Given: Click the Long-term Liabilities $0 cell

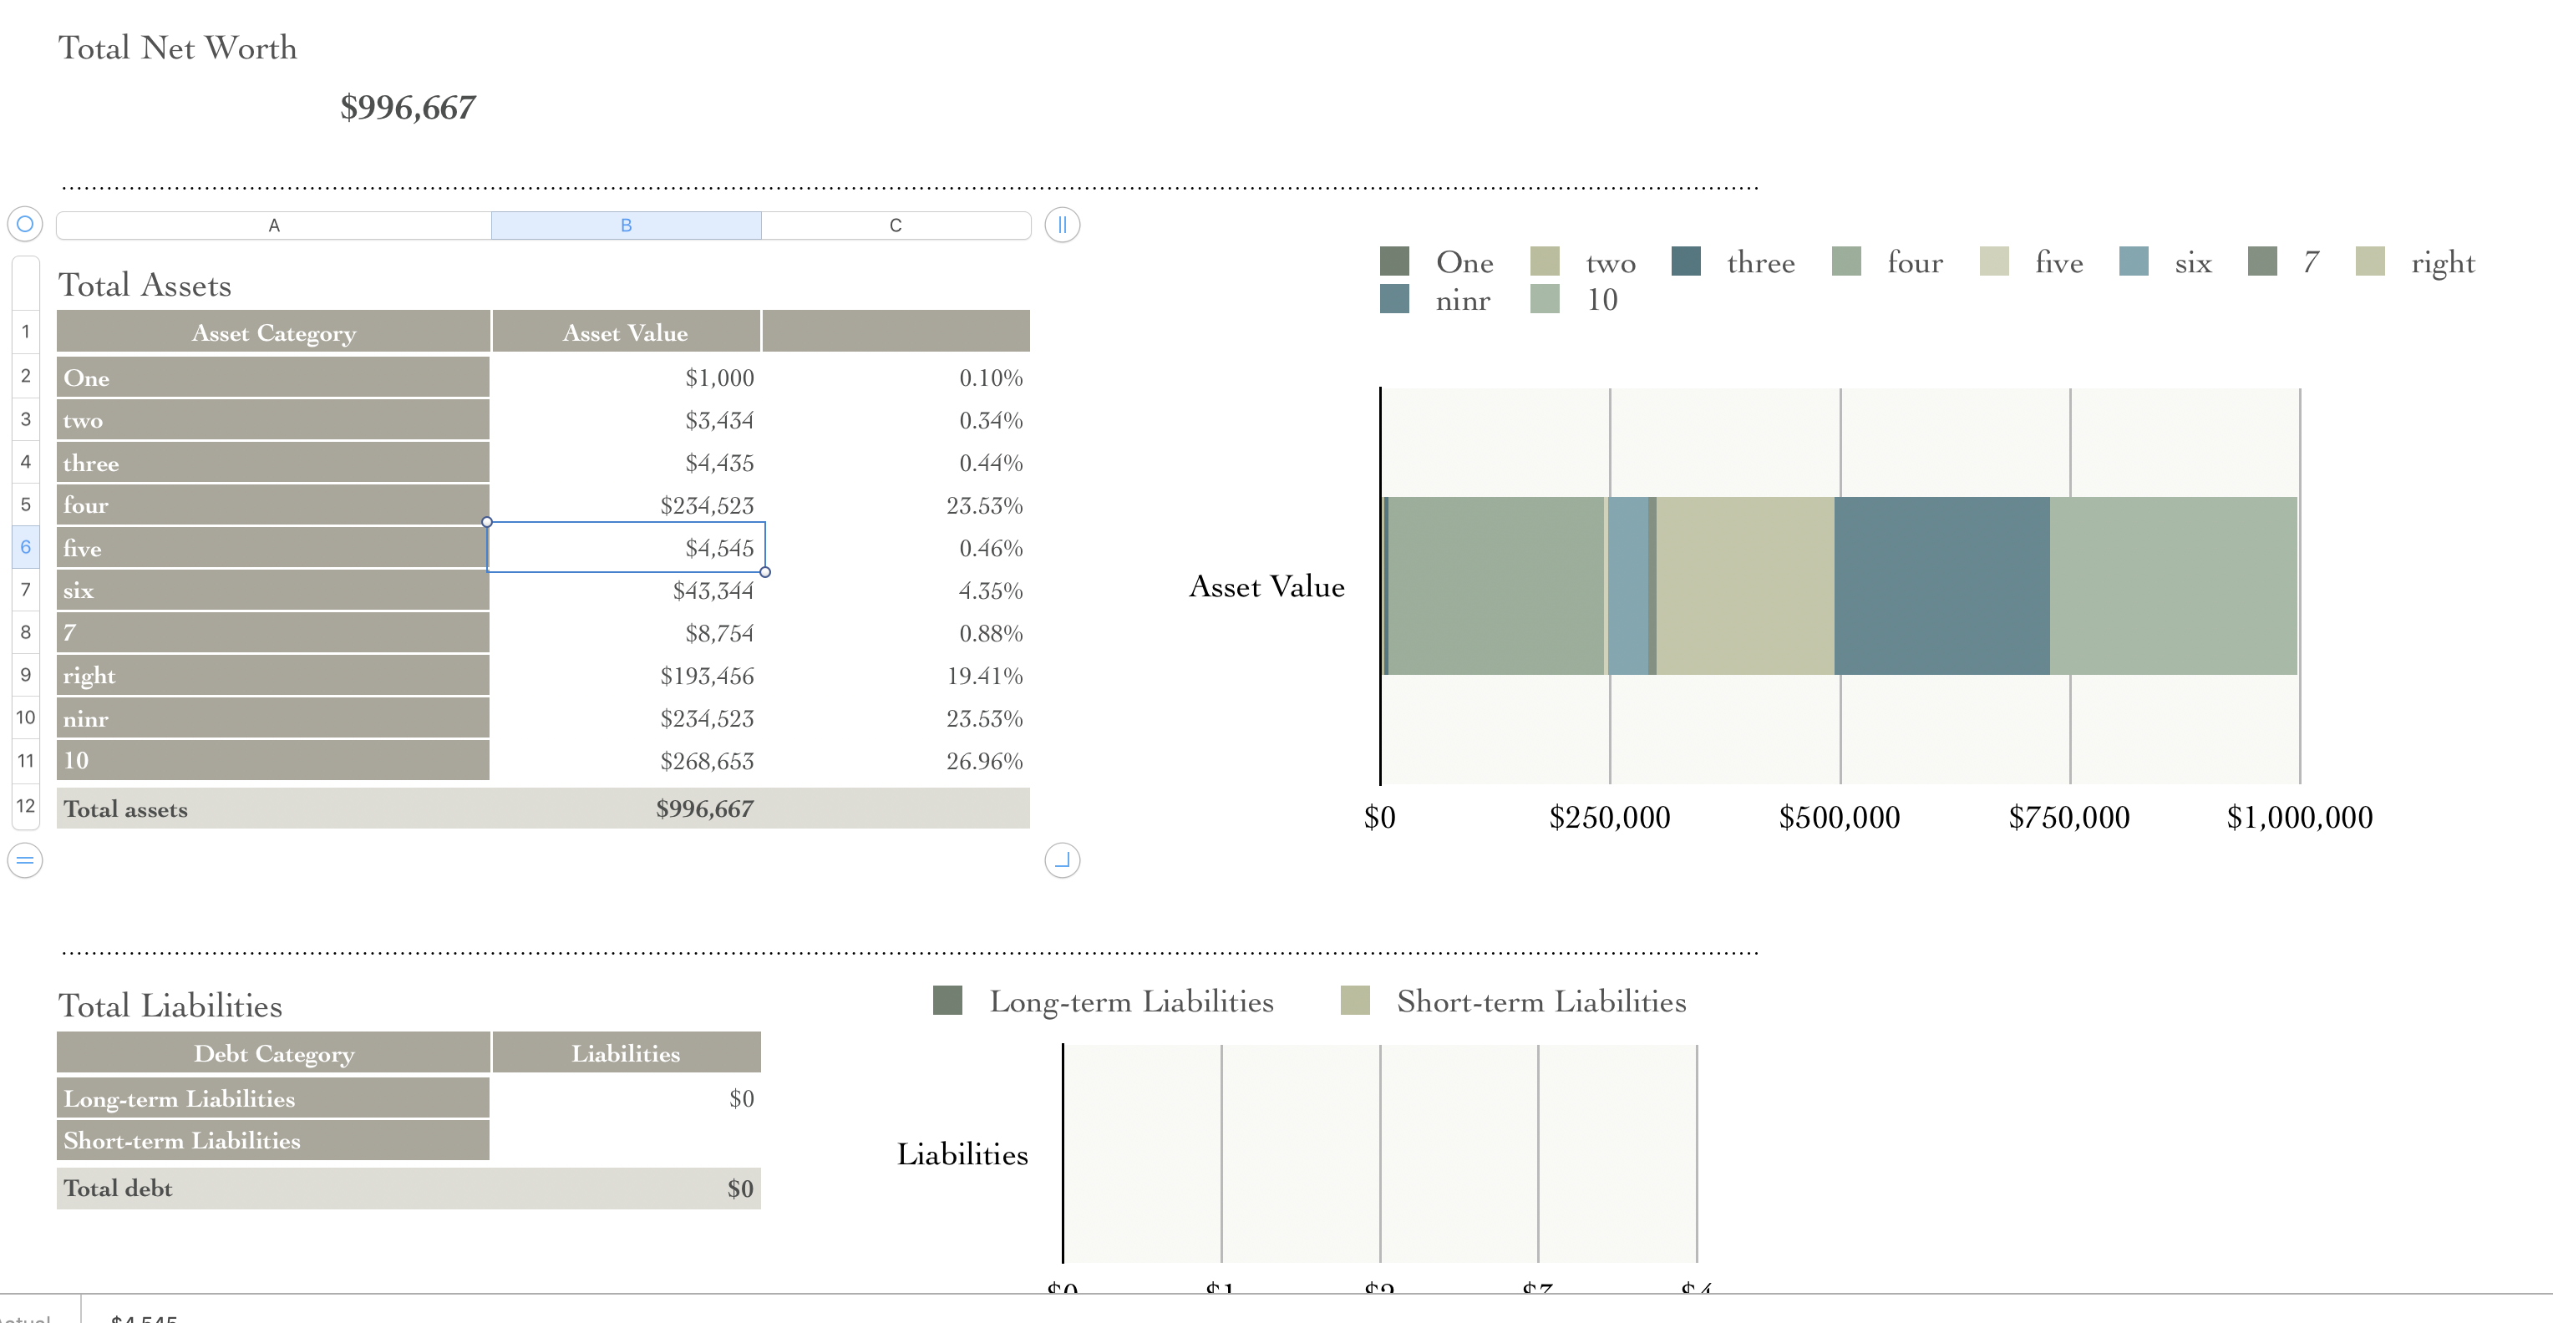Looking at the screenshot, I should point(627,1098).
